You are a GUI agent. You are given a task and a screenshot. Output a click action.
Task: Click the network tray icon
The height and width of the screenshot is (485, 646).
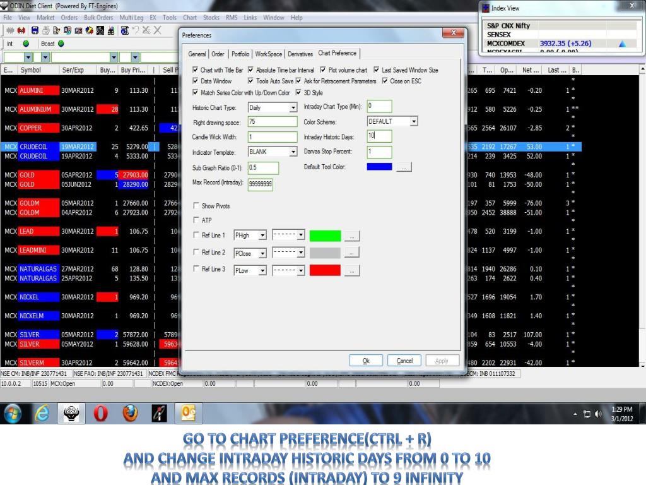(x=587, y=414)
